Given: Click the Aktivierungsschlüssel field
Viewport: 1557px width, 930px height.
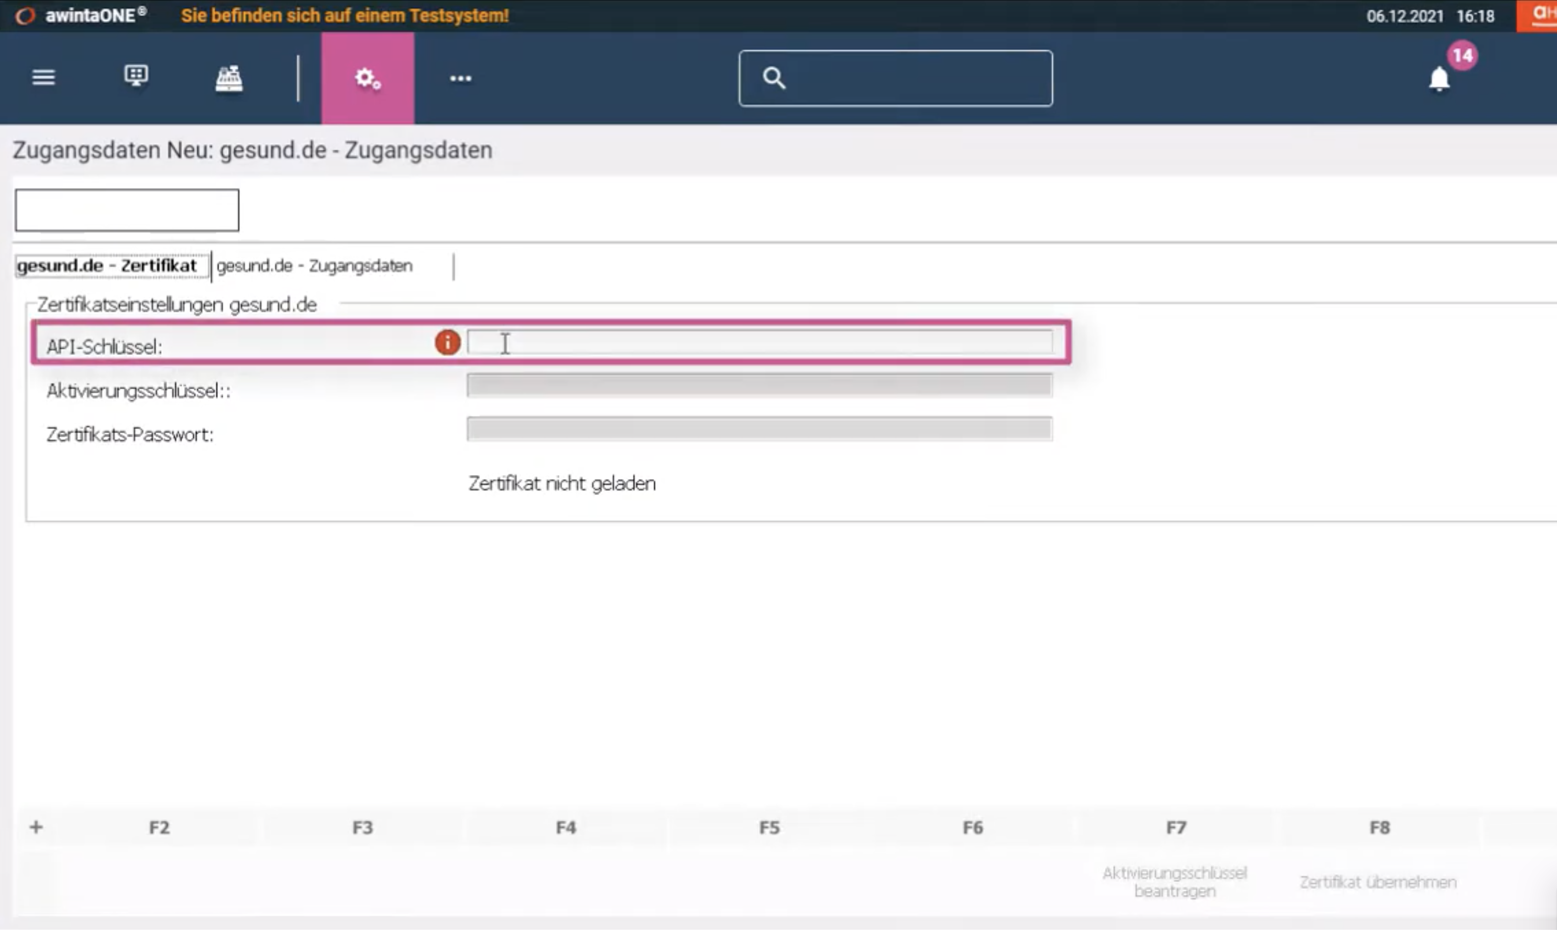Looking at the screenshot, I should point(760,385).
